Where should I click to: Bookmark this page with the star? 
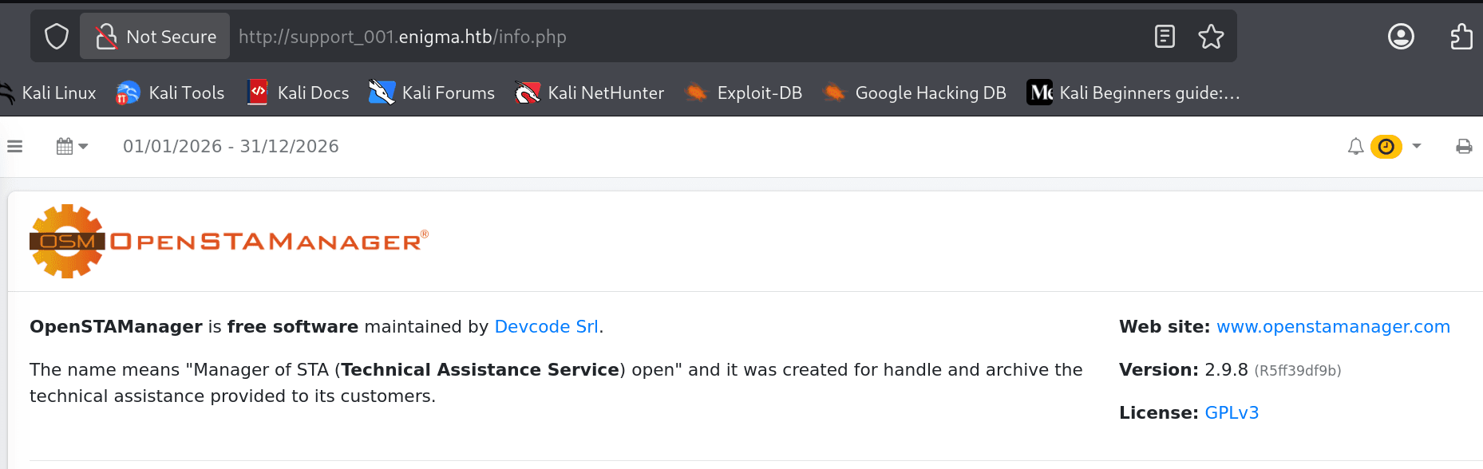point(1211,37)
